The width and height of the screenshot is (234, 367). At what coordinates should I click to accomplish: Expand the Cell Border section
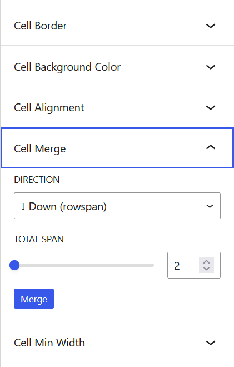(117, 25)
